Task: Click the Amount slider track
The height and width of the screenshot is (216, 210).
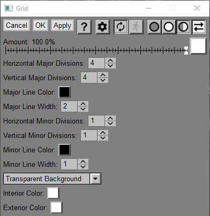Action: click(95, 50)
